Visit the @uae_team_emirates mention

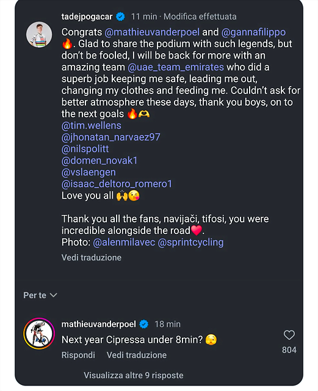176,67
